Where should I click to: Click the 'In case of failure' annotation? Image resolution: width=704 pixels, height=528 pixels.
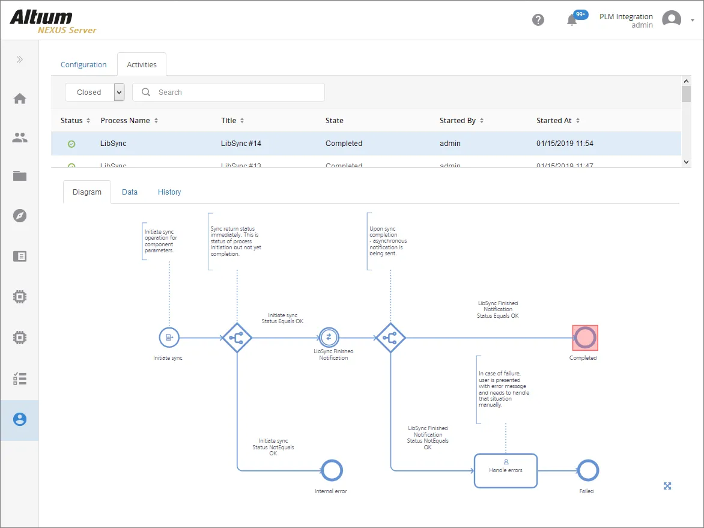(504, 389)
